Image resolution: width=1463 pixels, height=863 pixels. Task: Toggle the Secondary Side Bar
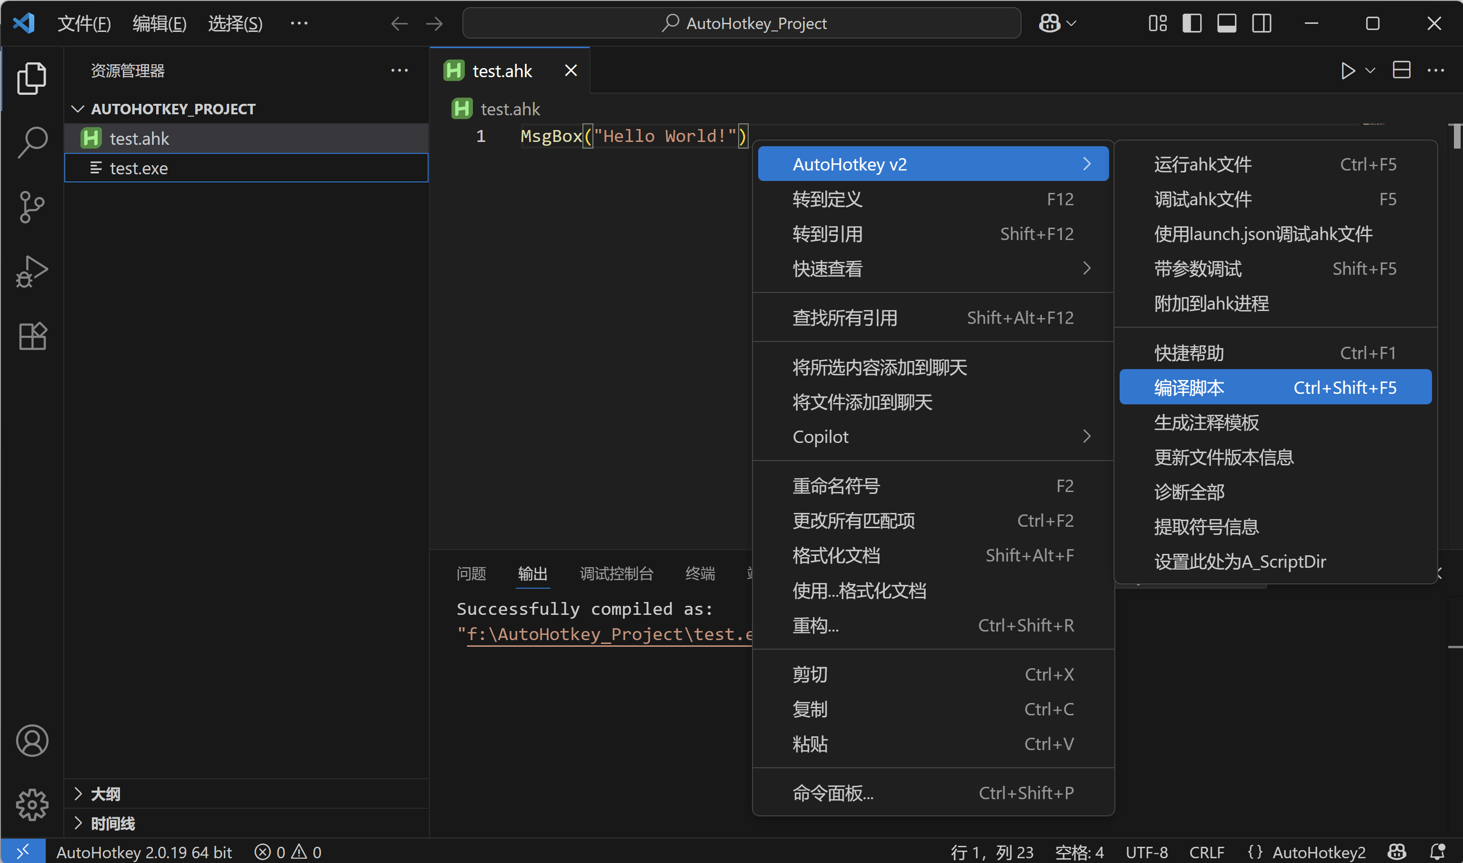(1262, 23)
